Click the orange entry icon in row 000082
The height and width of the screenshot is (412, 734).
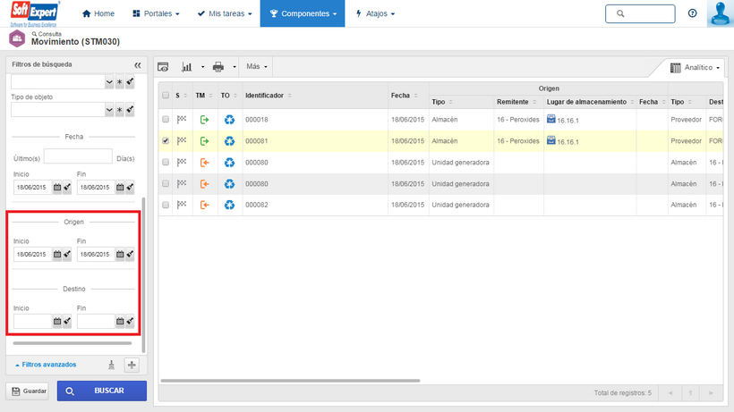click(x=205, y=205)
